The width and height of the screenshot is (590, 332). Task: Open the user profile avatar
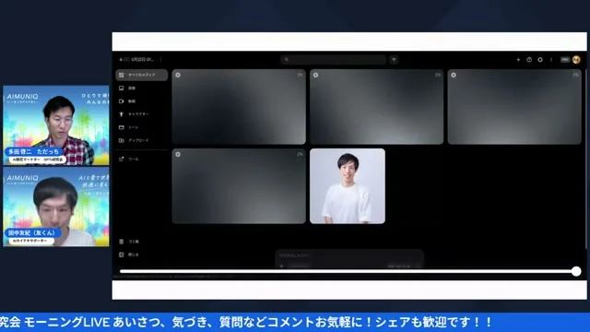tap(576, 59)
